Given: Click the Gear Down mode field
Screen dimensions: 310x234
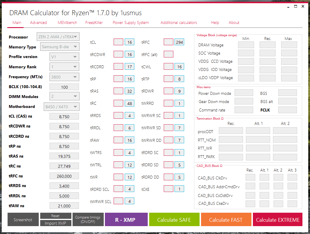Looking at the screenshot, I should 244,101.
